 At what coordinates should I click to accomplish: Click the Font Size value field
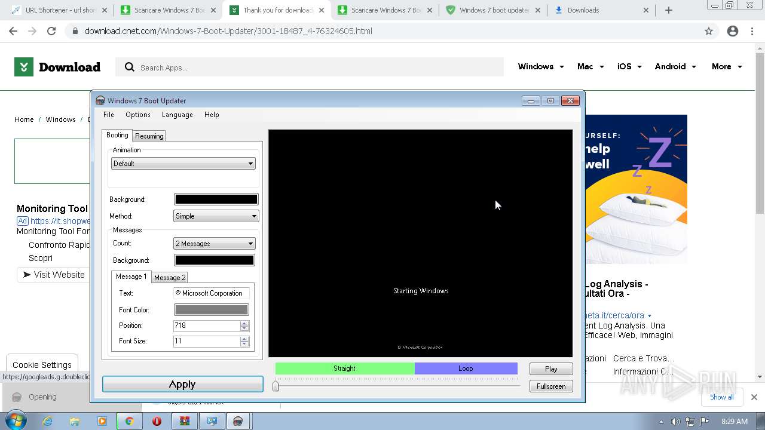[206, 341]
